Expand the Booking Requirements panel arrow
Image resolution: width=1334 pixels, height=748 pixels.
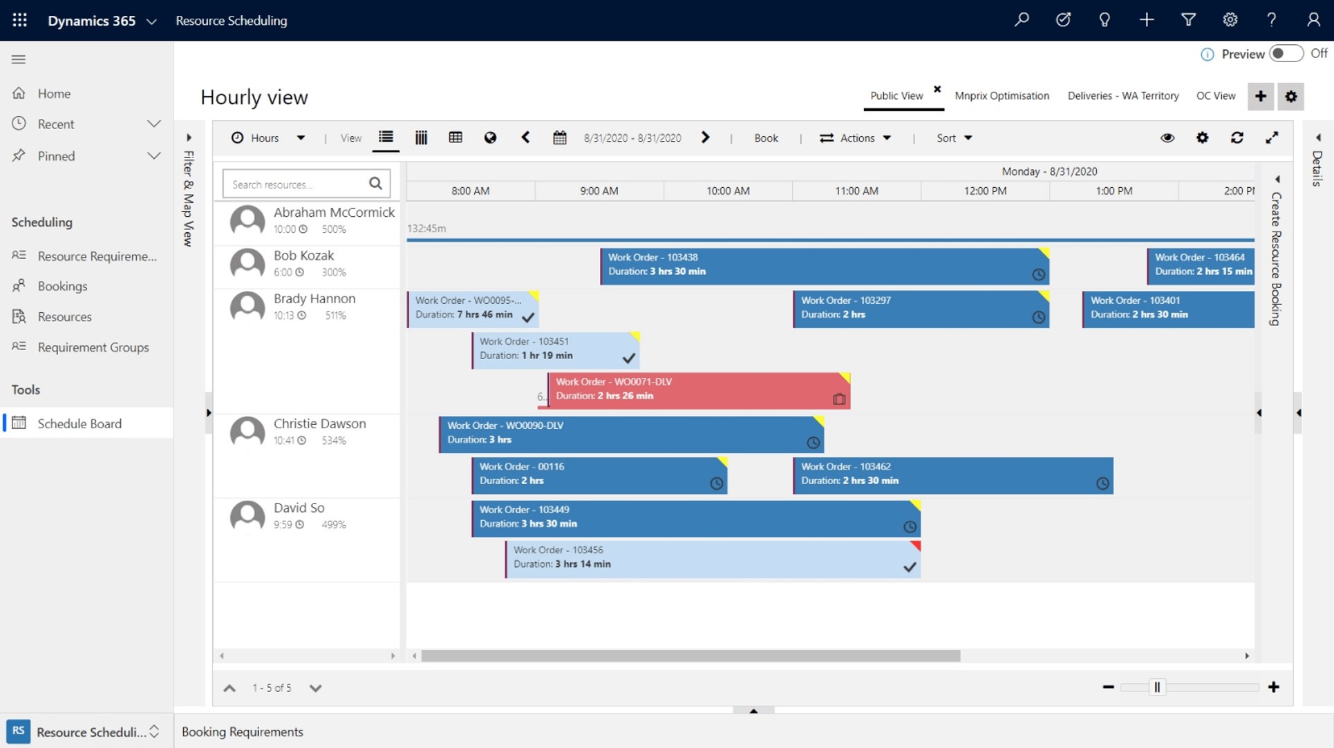coord(753,710)
